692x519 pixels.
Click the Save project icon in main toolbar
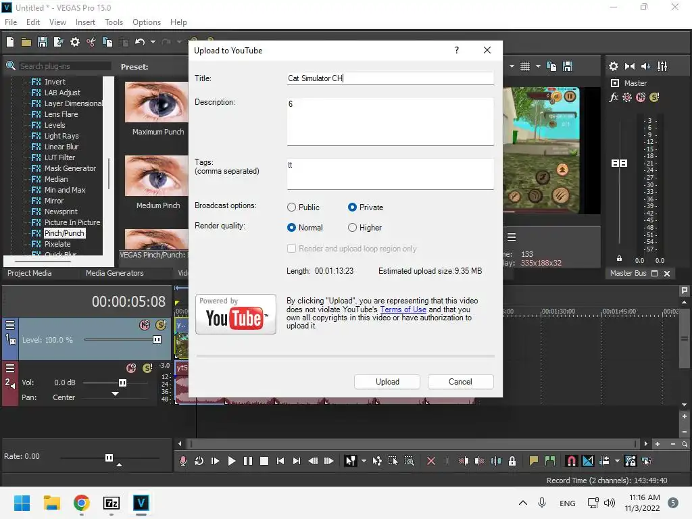(43, 42)
